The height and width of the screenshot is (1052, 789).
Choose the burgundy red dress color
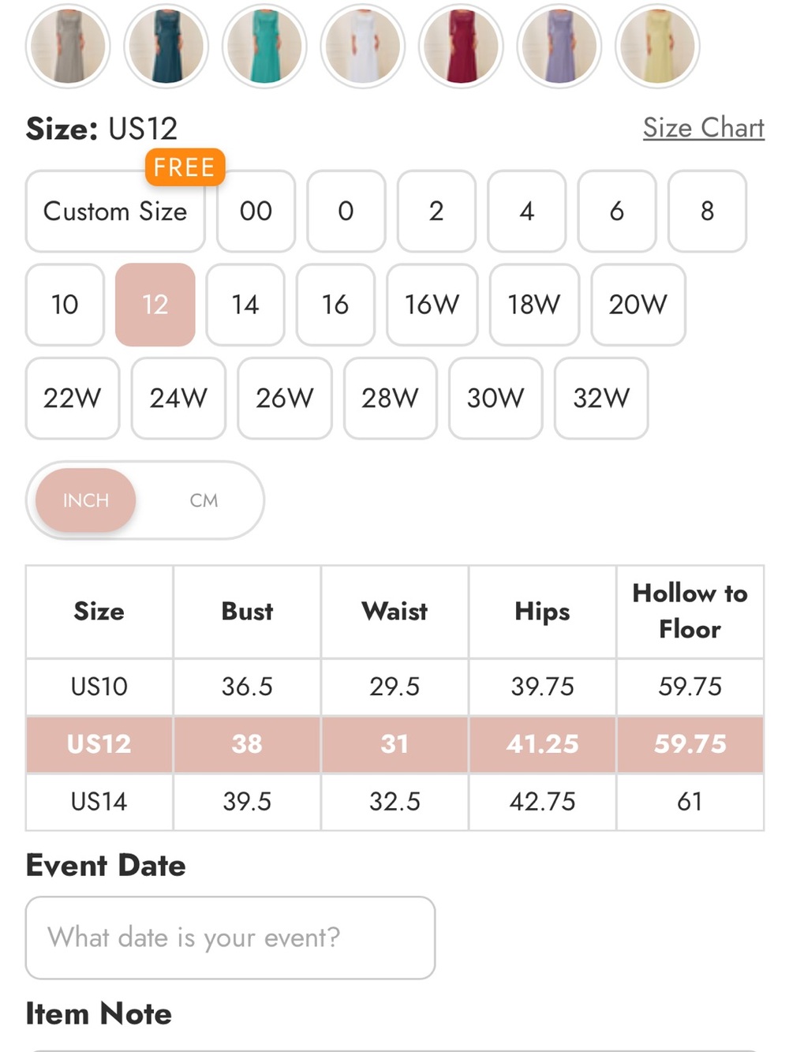pyautogui.click(x=461, y=46)
